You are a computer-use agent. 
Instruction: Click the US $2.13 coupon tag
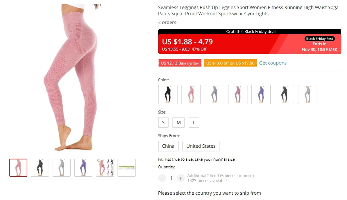pos(180,63)
